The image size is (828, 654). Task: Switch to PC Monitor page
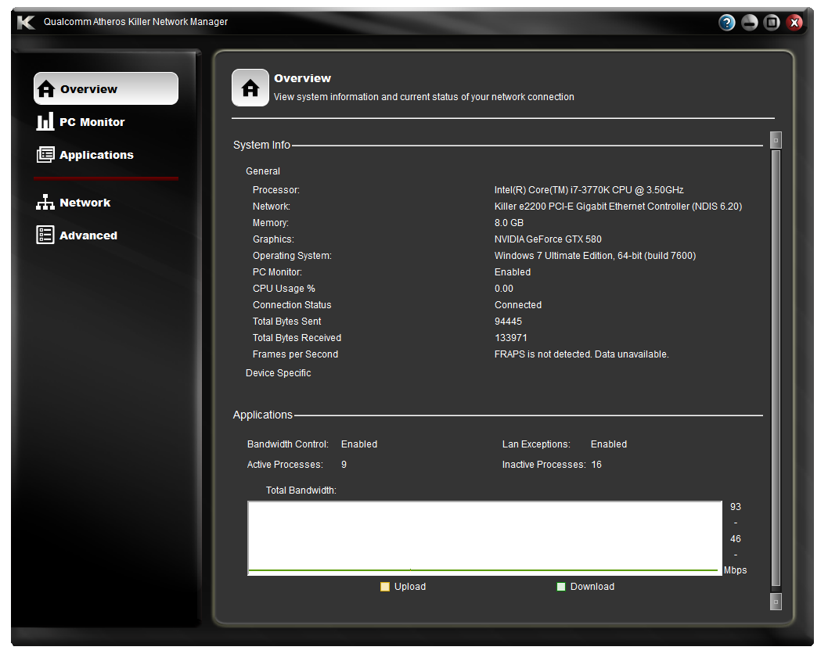point(92,122)
